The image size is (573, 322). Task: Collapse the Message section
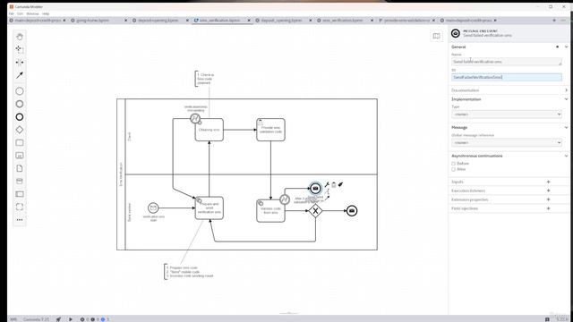point(566,127)
